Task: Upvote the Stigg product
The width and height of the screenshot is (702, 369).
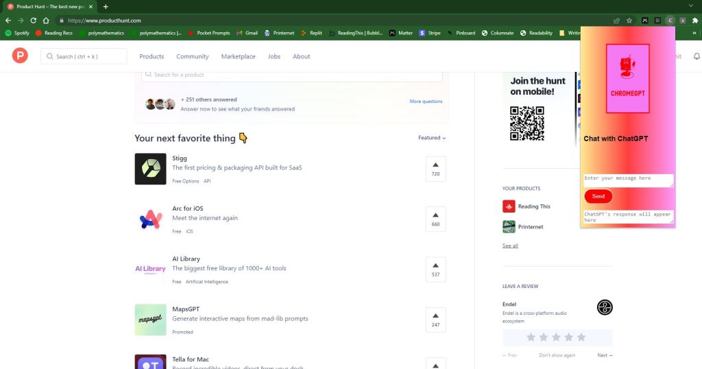Action: (x=435, y=169)
